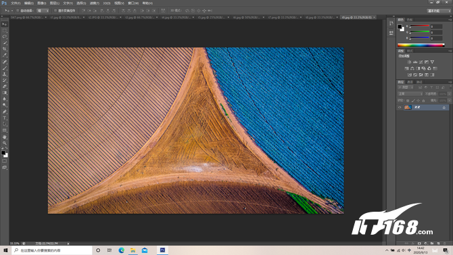Image resolution: width=453 pixels, height=255 pixels.
Task: Select the Dodge tool
Action: (4, 106)
